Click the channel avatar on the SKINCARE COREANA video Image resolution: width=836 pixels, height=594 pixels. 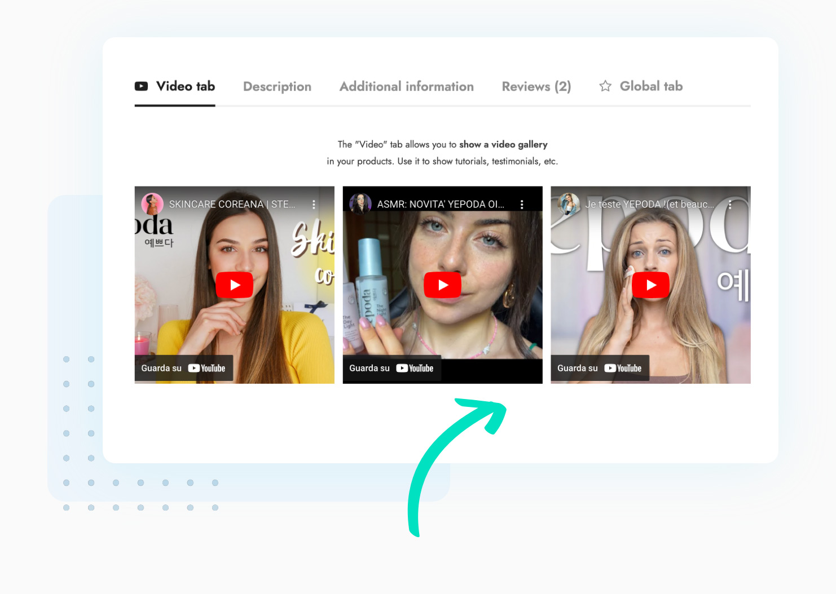[x=152, y=204]
